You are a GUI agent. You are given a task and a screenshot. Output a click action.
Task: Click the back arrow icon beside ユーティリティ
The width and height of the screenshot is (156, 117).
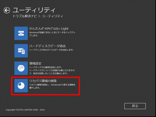7,10
